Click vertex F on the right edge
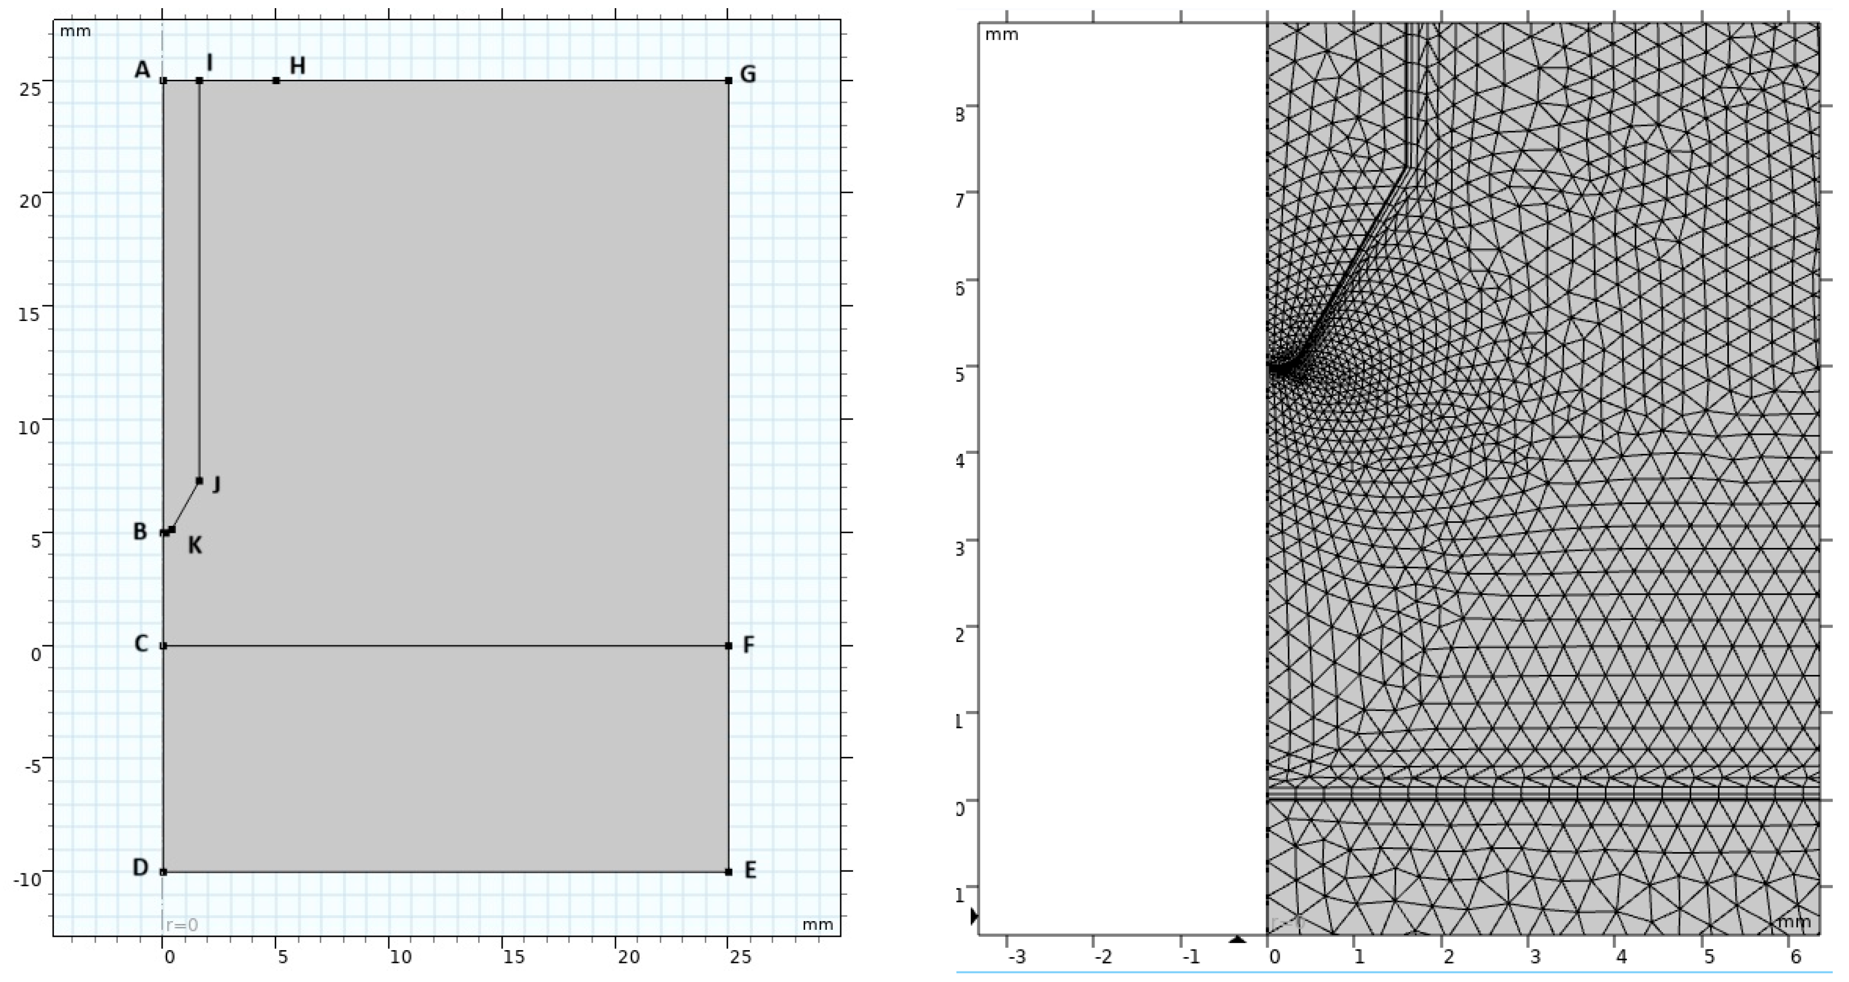 (728, 645)
